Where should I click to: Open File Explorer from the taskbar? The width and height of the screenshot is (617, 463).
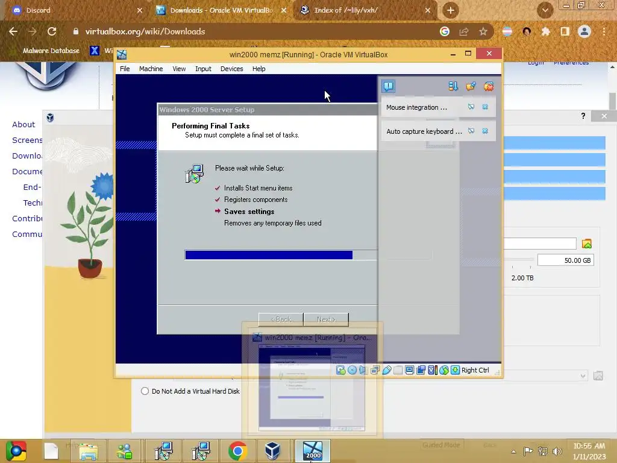click(88, 451)
